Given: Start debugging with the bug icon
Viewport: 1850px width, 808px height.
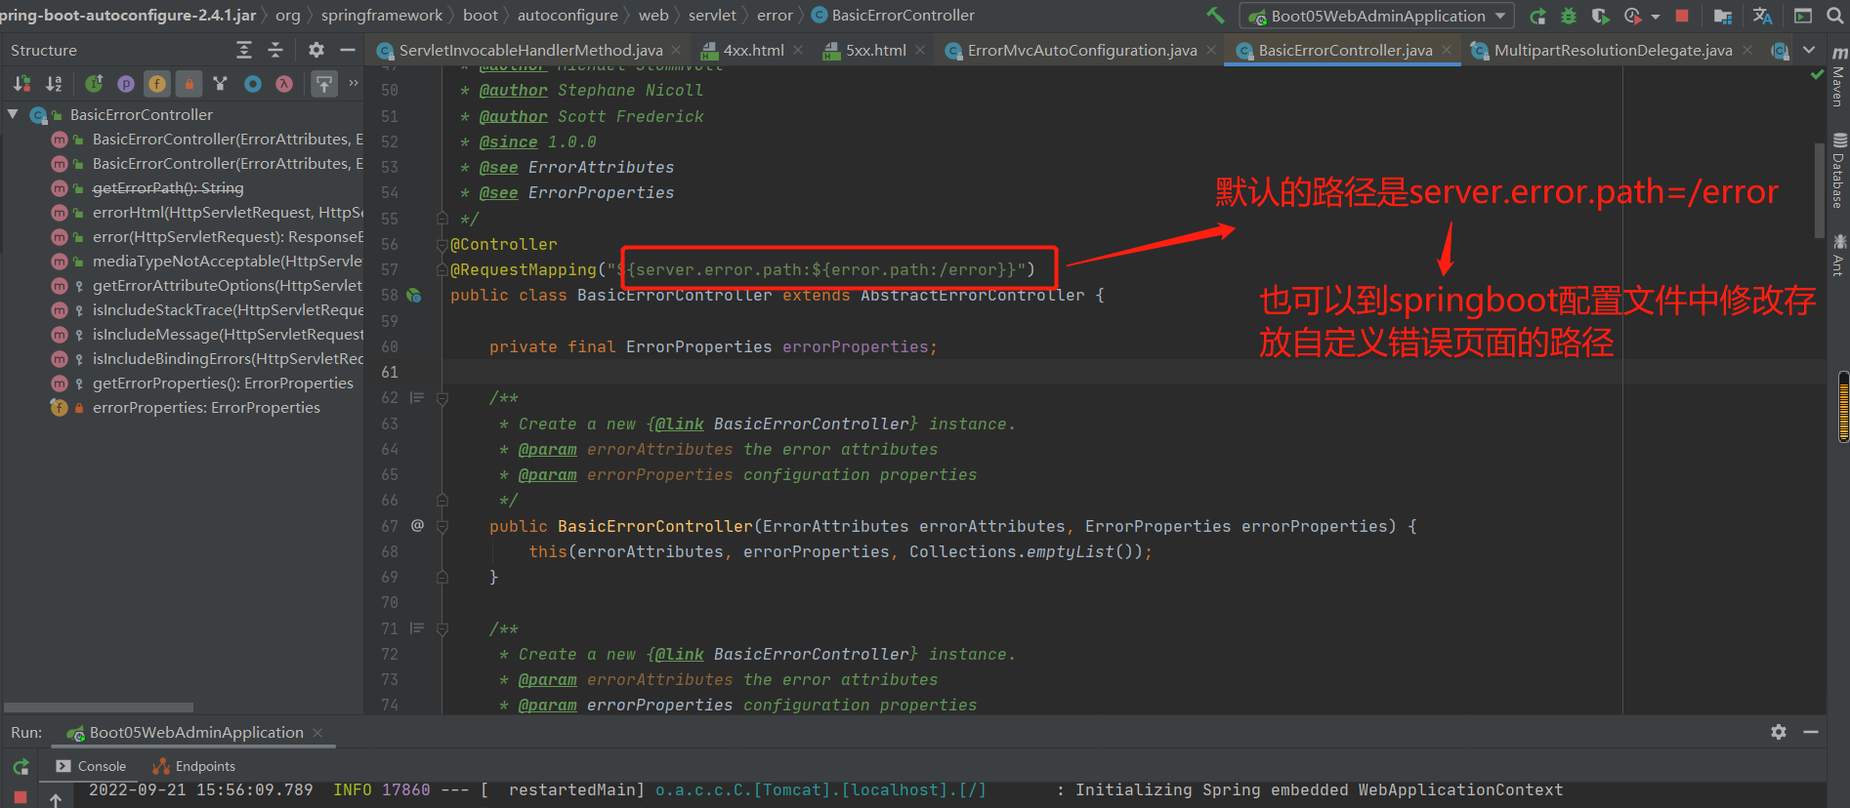Looking at the screenshot, I should click(1569, 16).
